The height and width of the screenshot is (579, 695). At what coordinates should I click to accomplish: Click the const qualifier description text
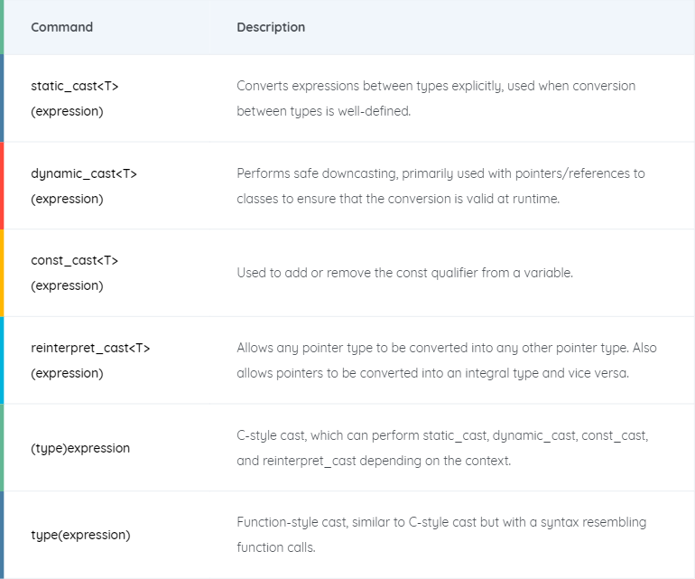click(404, 273)
